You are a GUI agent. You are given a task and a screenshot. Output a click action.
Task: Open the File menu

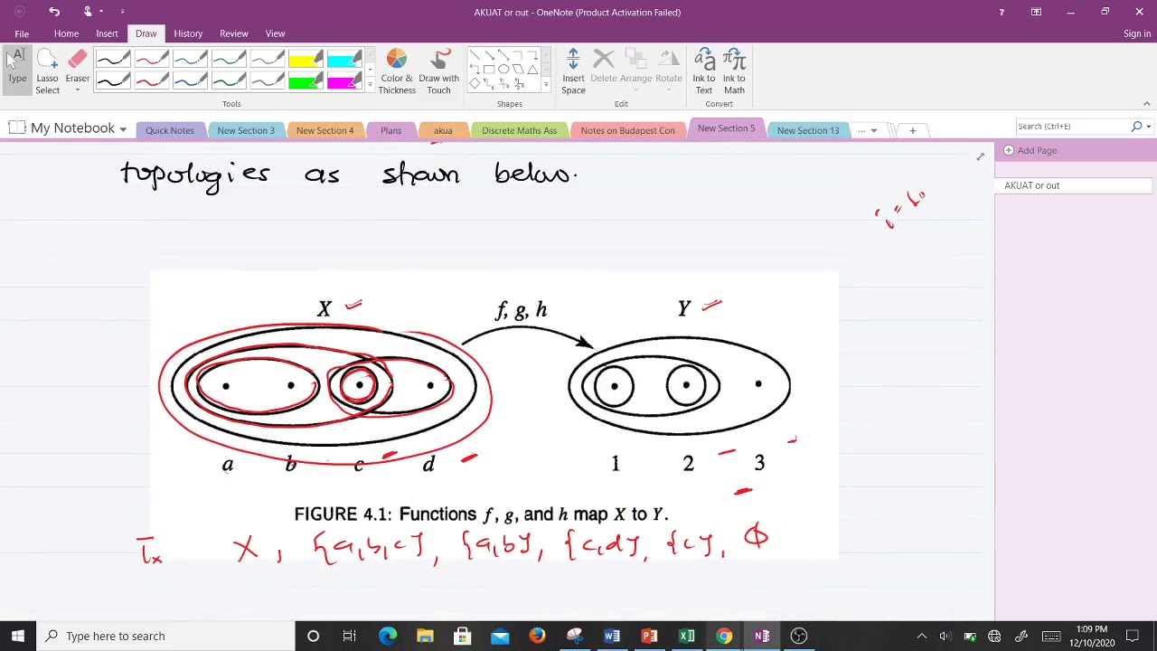tap(22, 33)
